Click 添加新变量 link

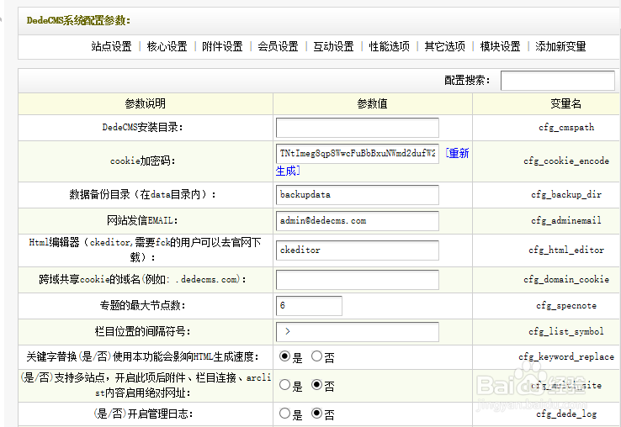560,46
